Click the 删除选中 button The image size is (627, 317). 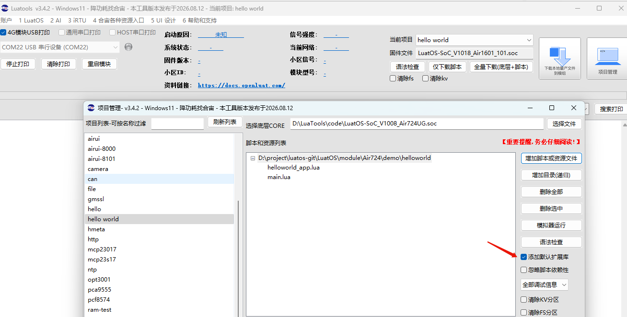point(551,209)
